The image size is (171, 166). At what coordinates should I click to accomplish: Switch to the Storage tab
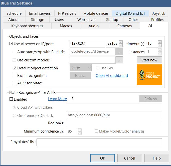pos(38,20)
